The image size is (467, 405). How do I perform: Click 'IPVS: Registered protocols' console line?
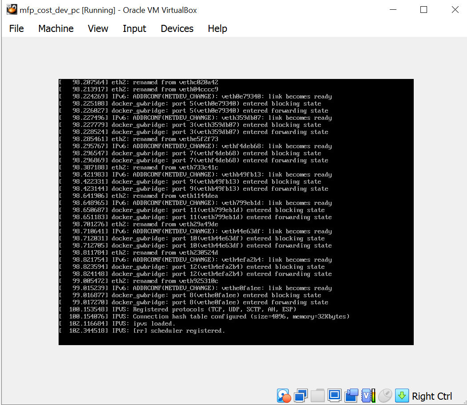point(178,309)
